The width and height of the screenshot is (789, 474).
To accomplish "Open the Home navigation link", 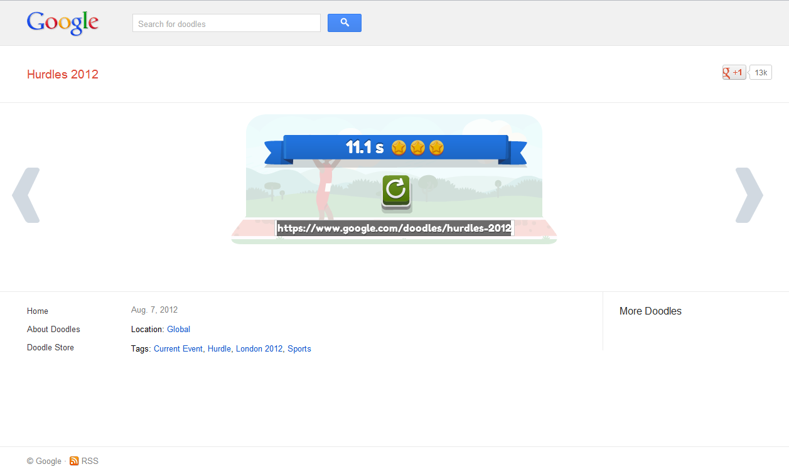I will tap(38, 311).
